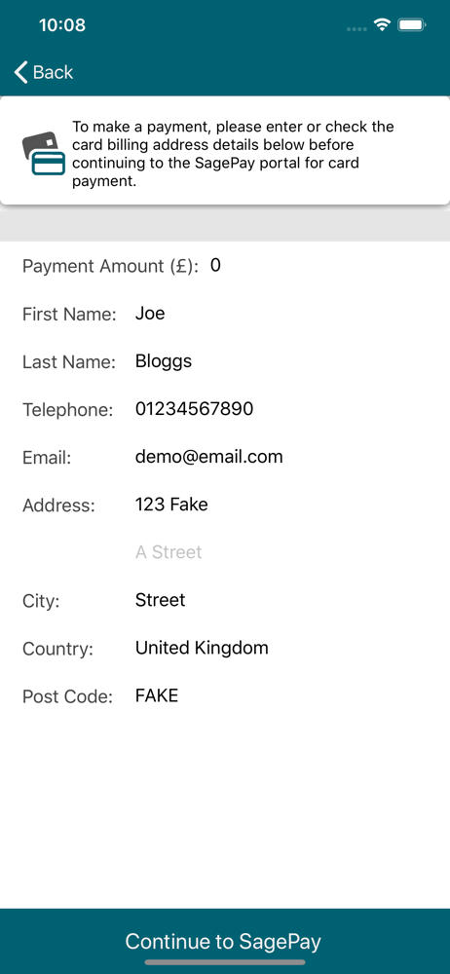Select the Address line with 123 Fake
The height and width of the screenshot is (974, 450).
[288, 504]
